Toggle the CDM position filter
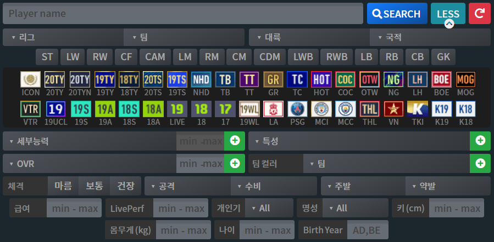 (270, 57)
